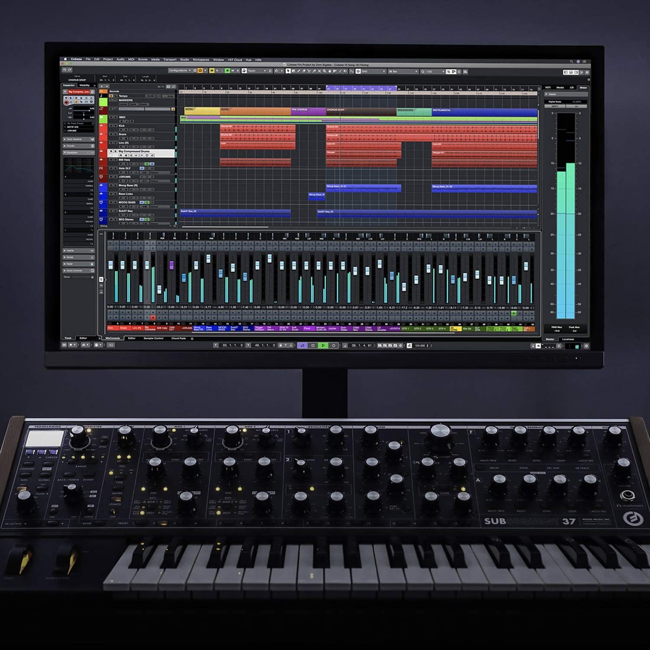Select the Mute tool (X icon)
This screenshot has height=650, width=650.
click(319, 71)
